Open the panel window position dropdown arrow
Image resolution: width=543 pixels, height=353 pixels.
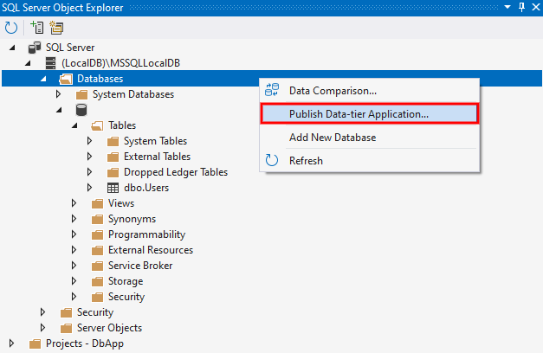point(507,7)
